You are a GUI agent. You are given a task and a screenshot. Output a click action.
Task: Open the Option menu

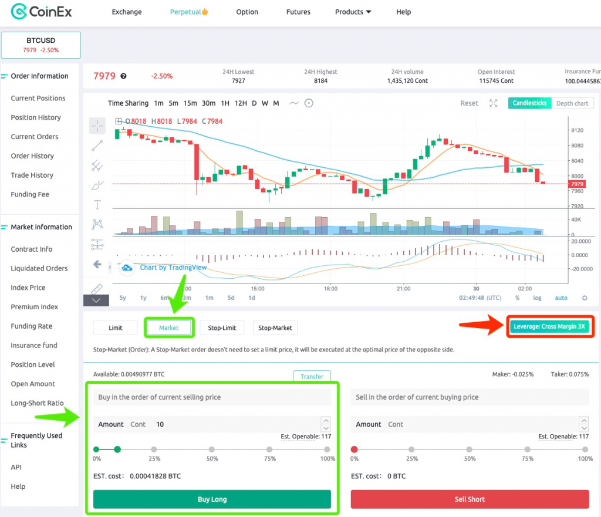coord(247,12)
